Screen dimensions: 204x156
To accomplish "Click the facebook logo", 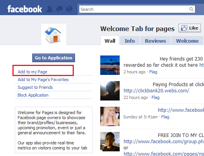I will click(25, 9).
